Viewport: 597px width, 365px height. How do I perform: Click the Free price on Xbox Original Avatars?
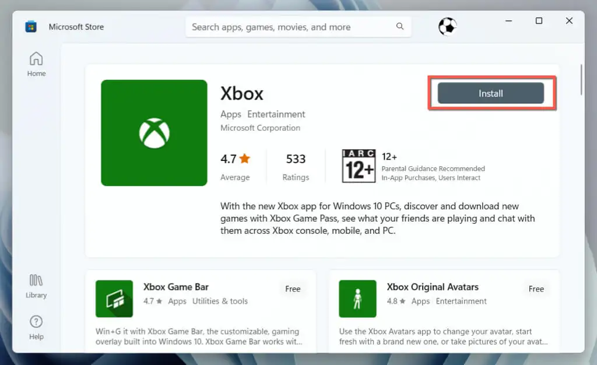(x=536, y=289)
